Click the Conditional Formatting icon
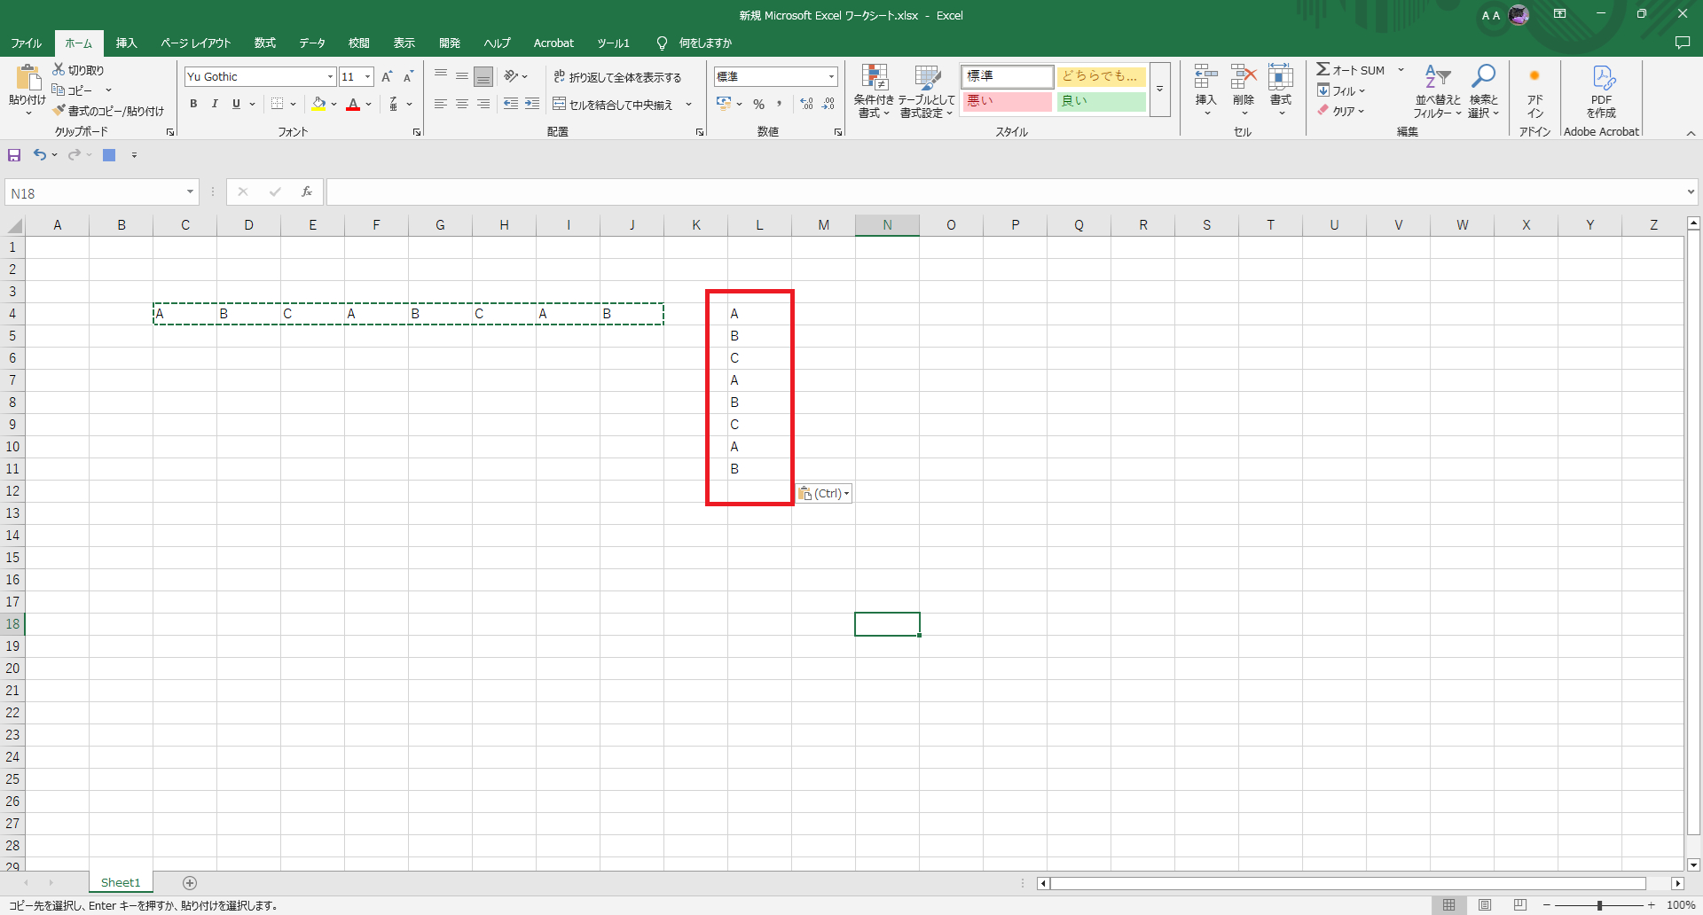1703x915 pixels. (875, 80)
